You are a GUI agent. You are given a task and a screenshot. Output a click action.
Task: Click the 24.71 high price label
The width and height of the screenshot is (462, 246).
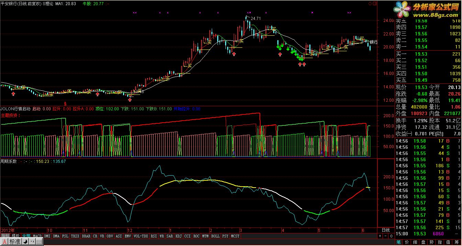pyautogui.click(x=256, y=18)
